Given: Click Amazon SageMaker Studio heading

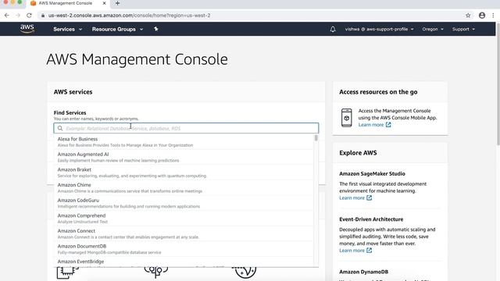Looking at the screenshot, I should click(x=372, y=173).
